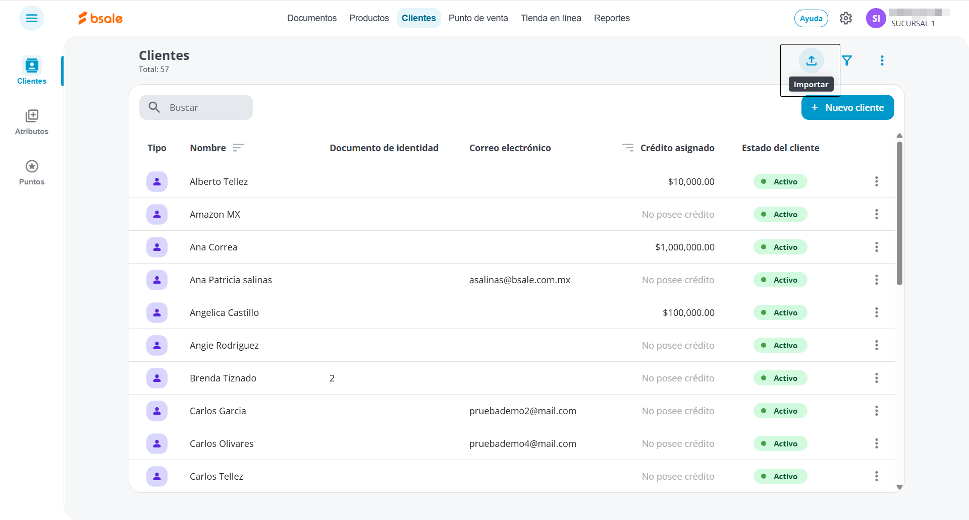
Task: Select Clientes in the left sidebar
Action: click(x=32, y=71)
